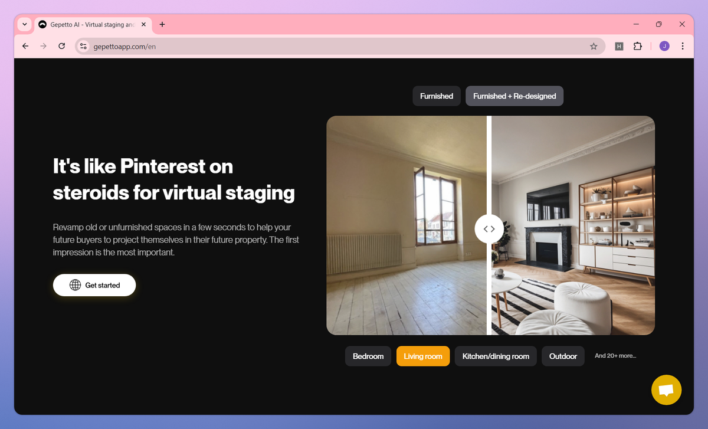Viewport: 708px width, 429px height.
Task: Go back using the browser back arrow
Action: tap(25, 45)
